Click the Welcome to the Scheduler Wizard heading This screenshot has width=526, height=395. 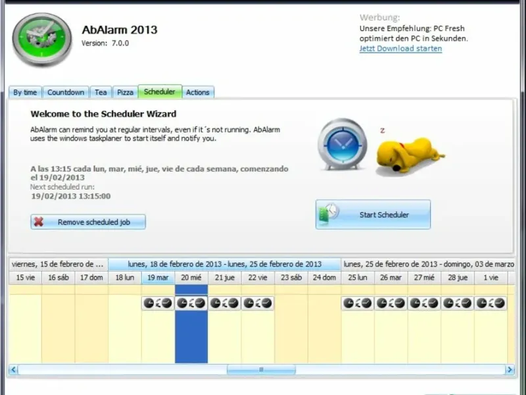point(103,114)
